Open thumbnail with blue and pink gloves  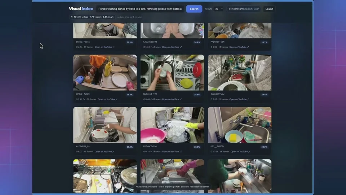[x=105, y=73]
